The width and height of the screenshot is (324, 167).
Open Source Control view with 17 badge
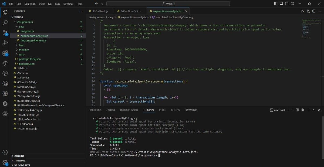pos(5,33)
